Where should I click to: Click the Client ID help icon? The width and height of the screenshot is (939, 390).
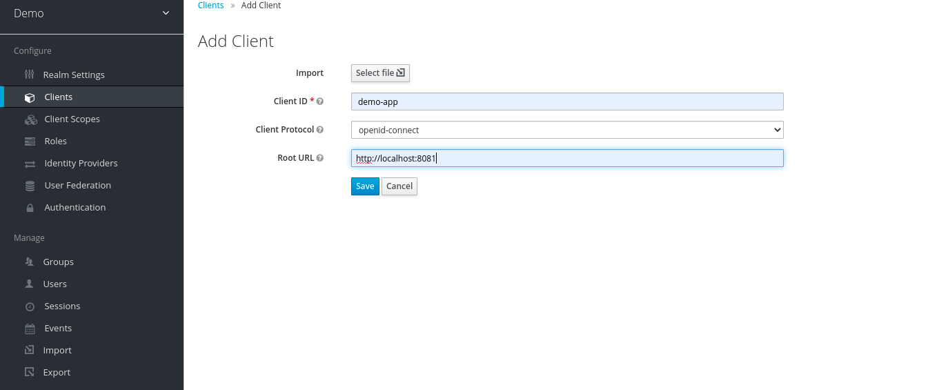319,101
